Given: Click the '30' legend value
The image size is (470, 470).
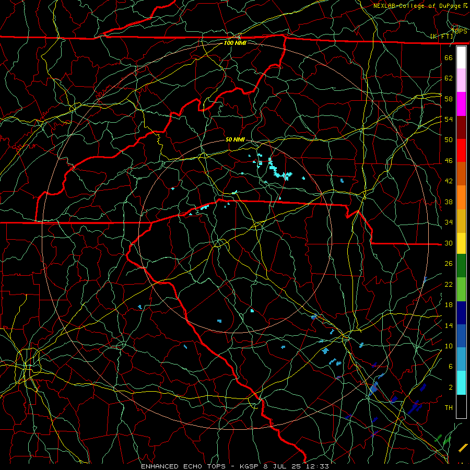Looking at the screenshot, I should [x=449, y=243].
